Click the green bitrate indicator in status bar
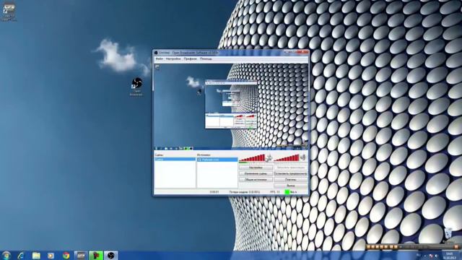462x260 pixels. click(287, 192)
